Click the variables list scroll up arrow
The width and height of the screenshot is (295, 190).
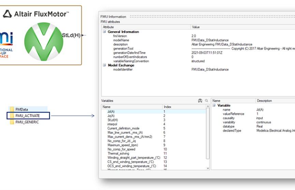(x=208, y=106)
